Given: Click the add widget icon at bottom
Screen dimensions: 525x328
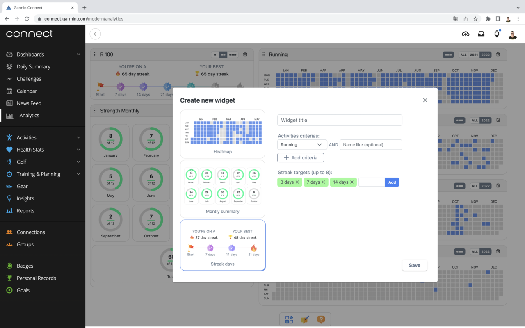Looking at the screenshot, I should (x=289, y=319).
